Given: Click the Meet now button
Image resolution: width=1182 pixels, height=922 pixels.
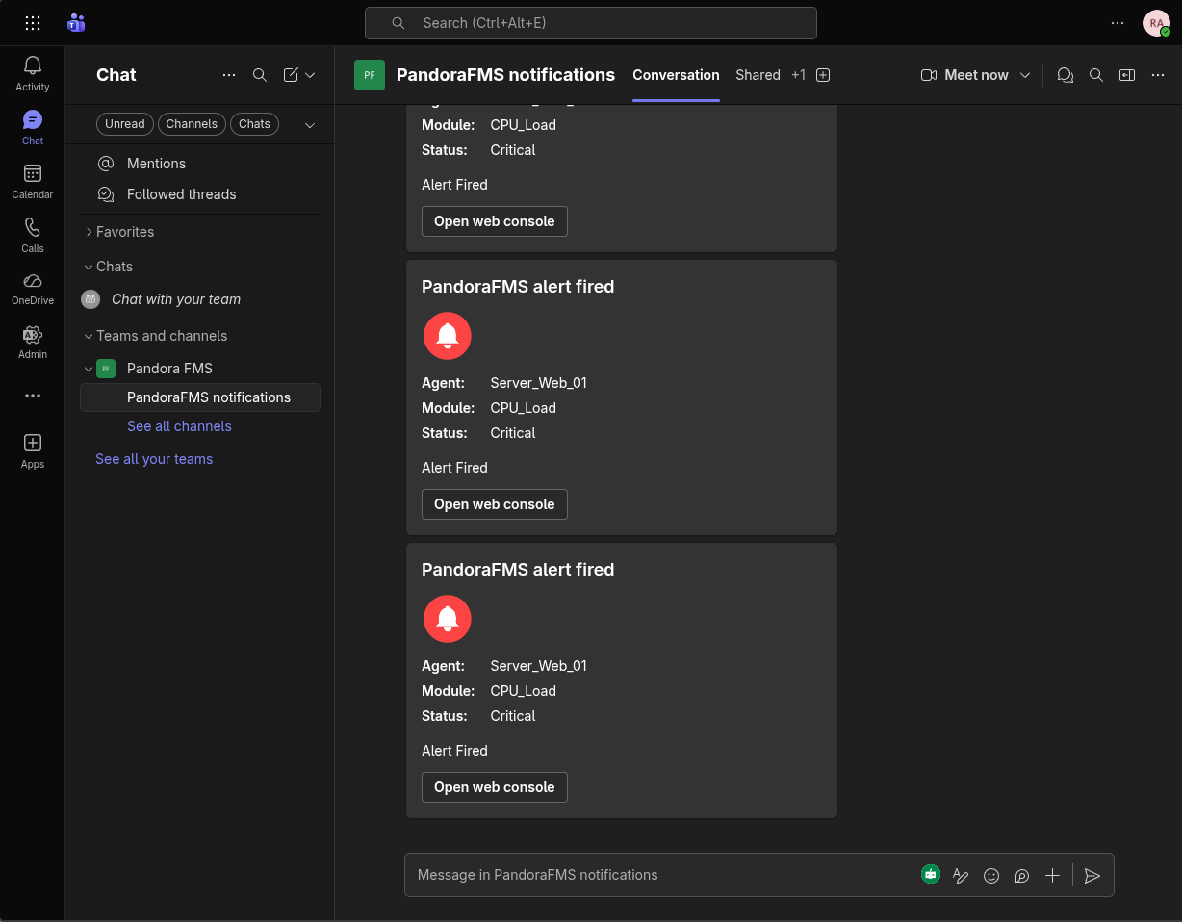Looking at the screenshot, I should 965,75.
